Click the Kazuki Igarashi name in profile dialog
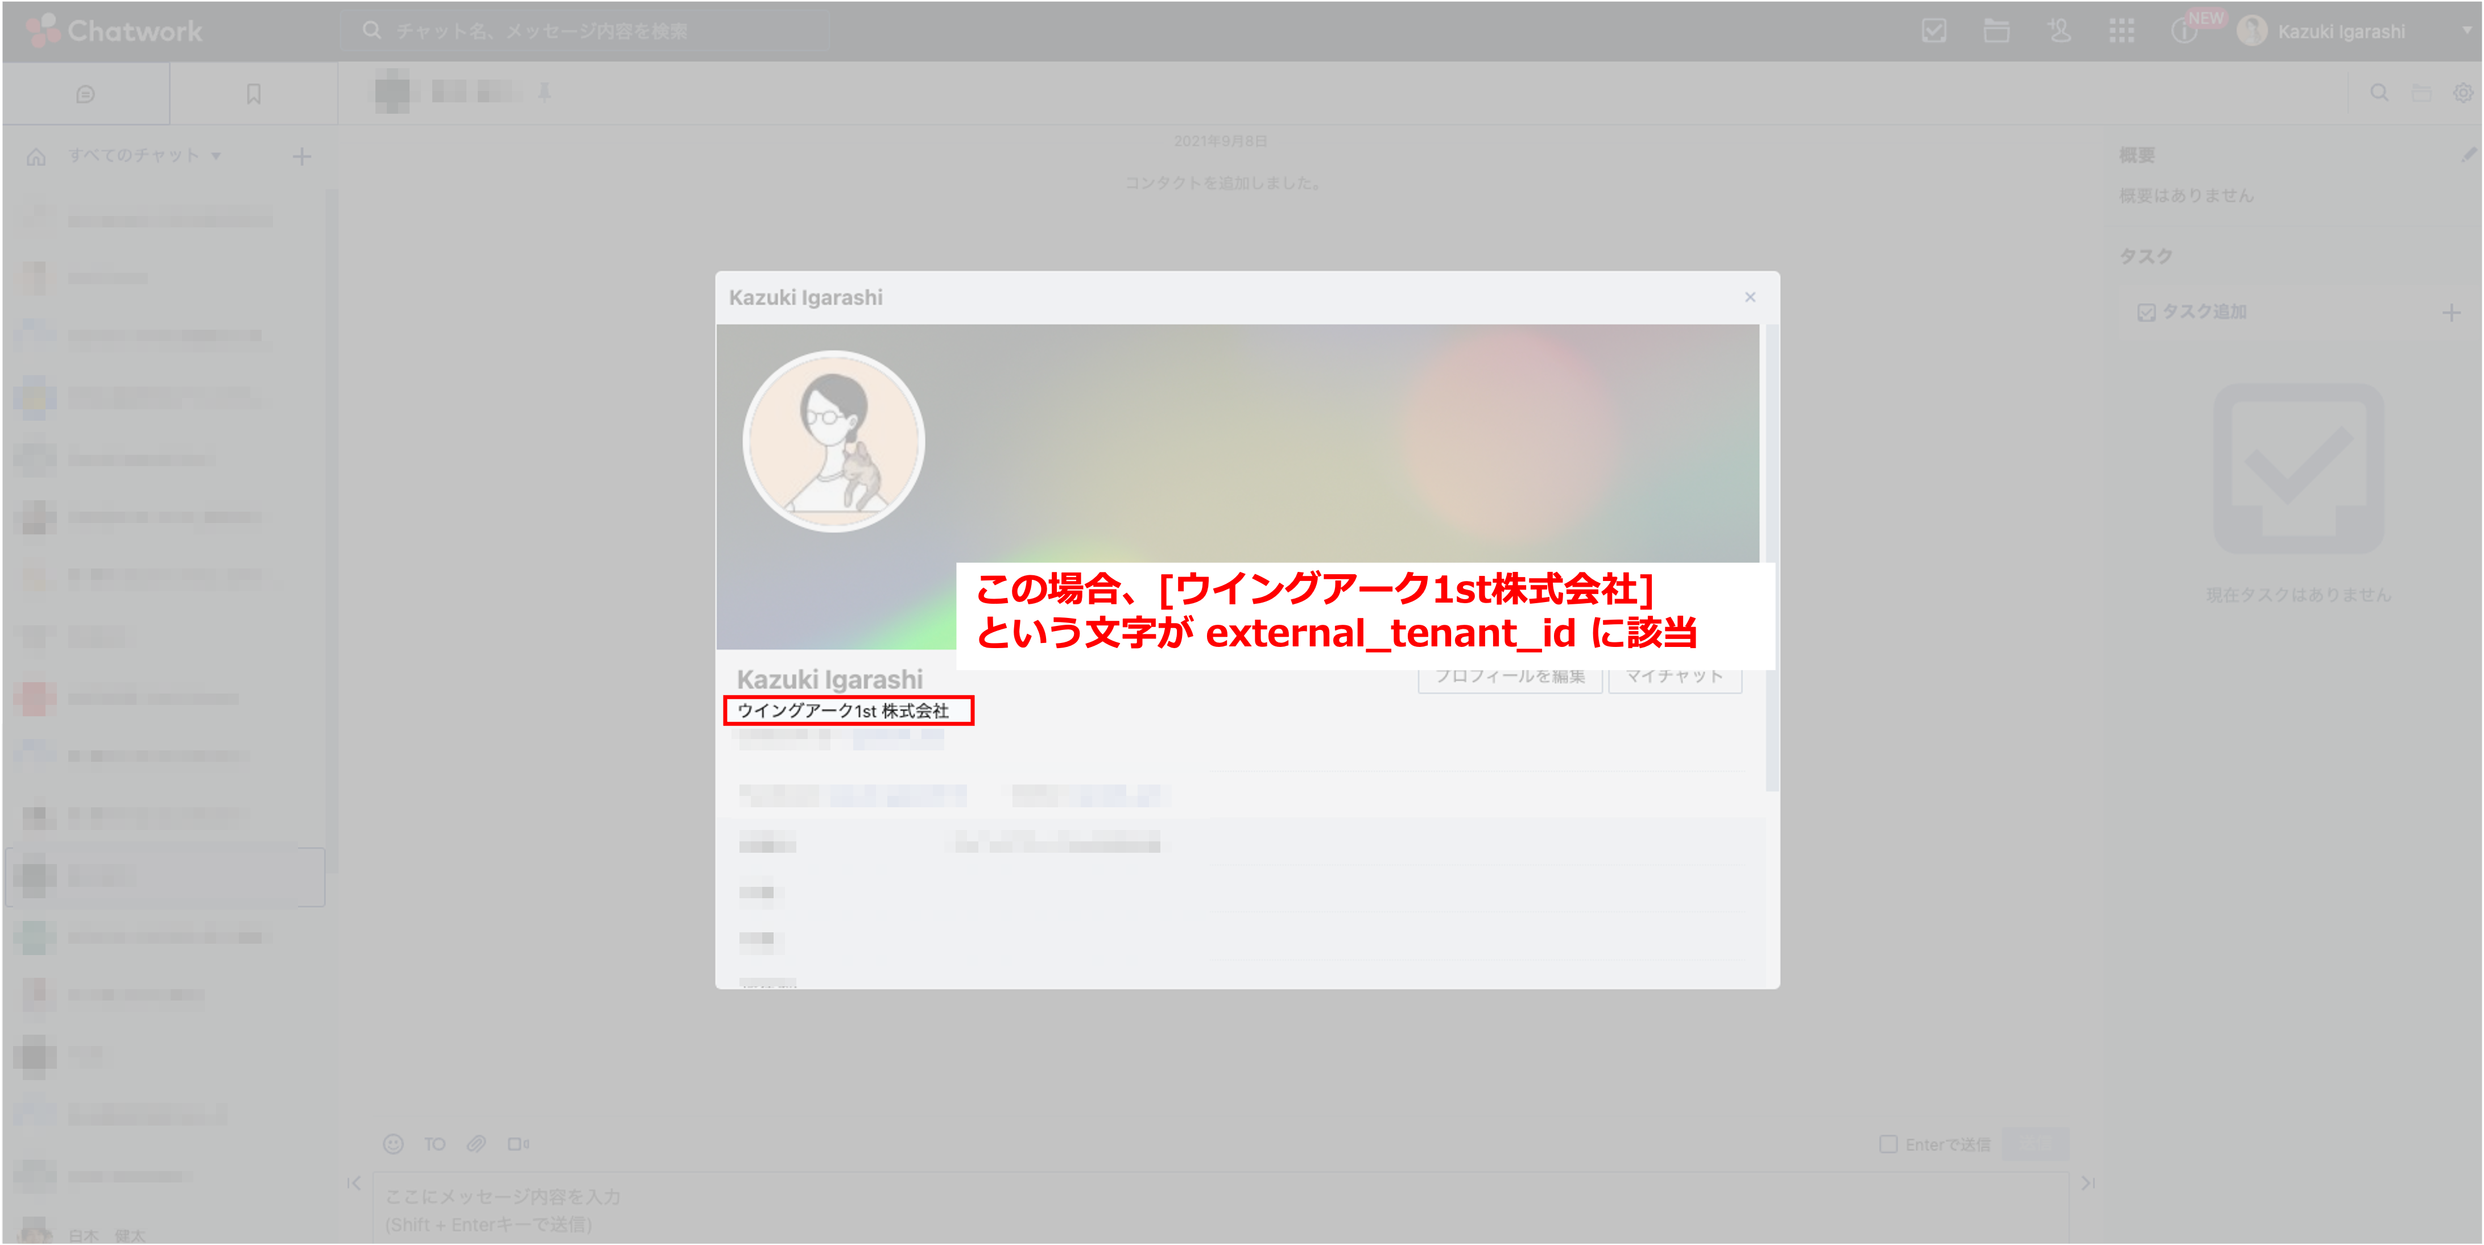Image resolution: width=2484 pixels, height=1245 pixels. pos(830,678)
